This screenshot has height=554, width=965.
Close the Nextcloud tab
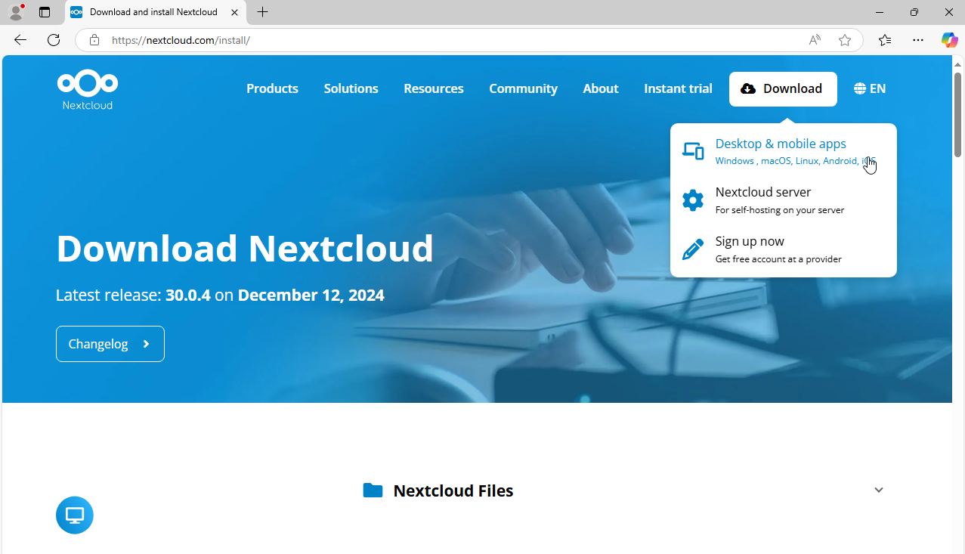[x=234, y=12]
